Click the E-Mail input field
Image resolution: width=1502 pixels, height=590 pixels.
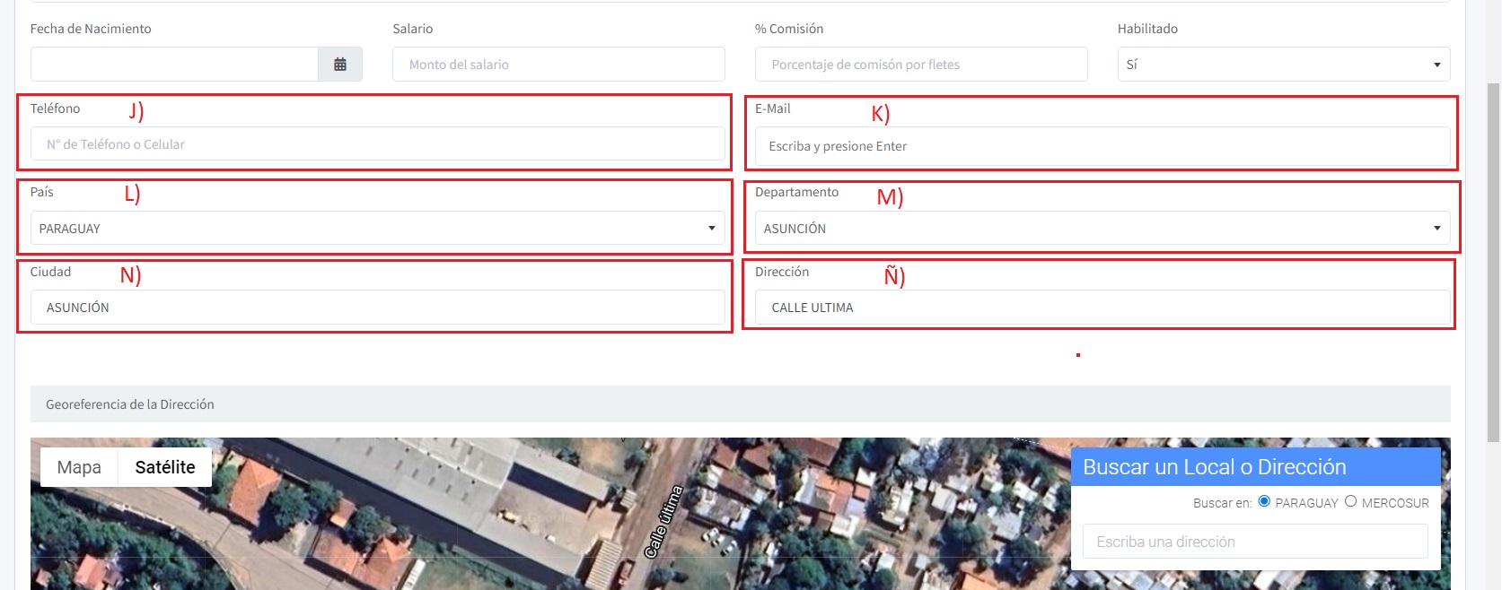[1102, 146]
